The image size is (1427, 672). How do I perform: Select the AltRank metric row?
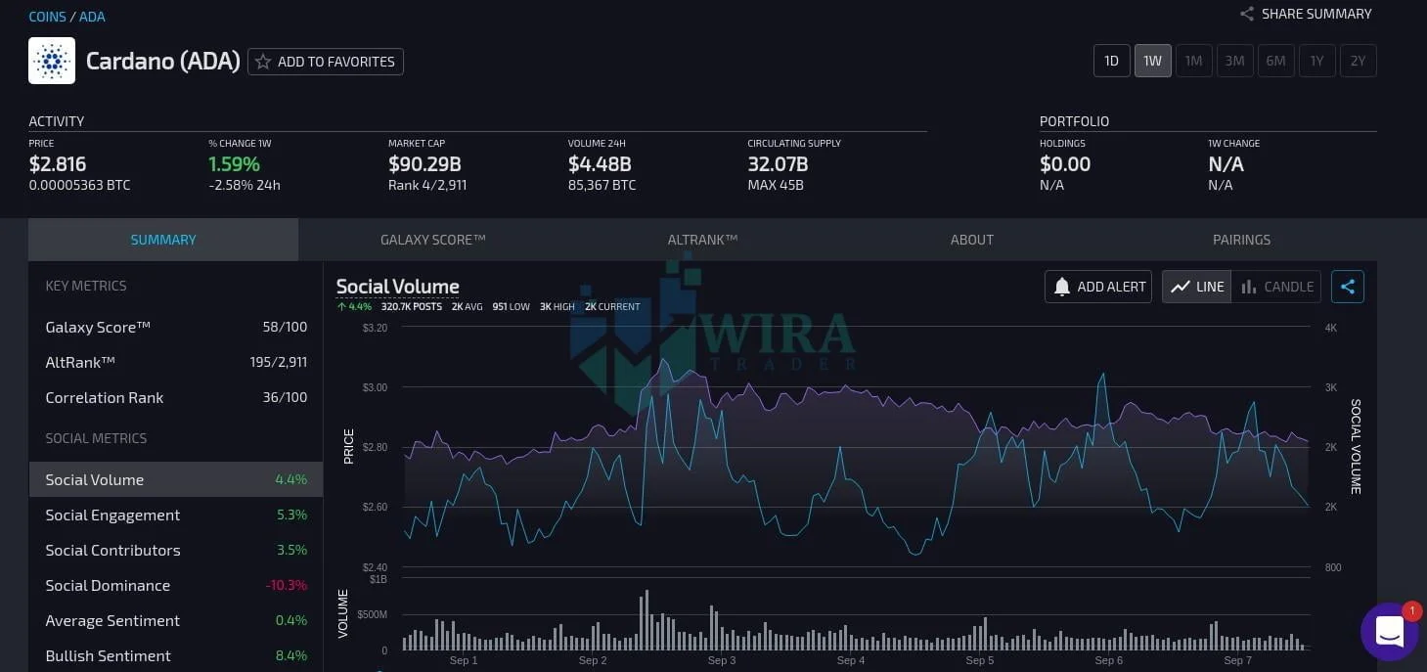coord(176,362)
